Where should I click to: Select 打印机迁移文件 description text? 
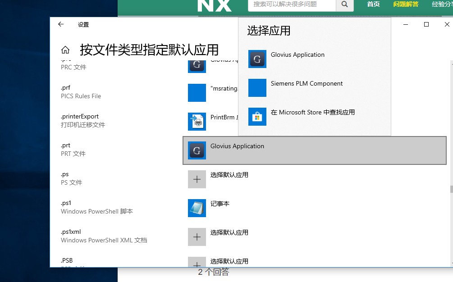pos(83,125)
